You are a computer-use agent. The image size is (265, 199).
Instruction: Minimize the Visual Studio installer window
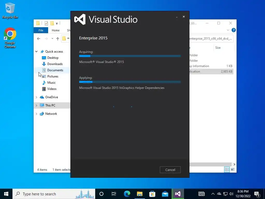(176, 17)
